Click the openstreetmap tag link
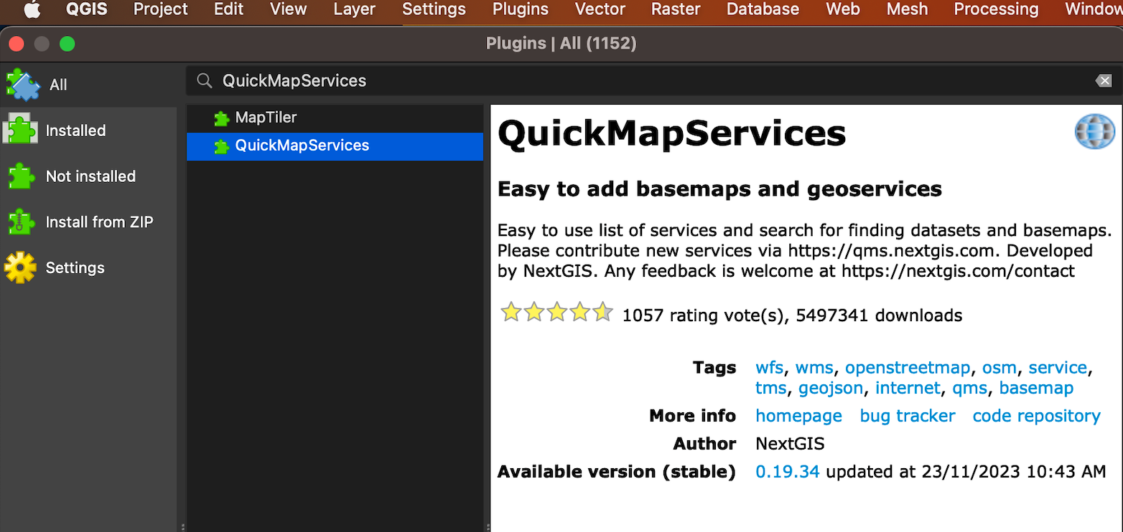This screenshot has width=1123, height=532. (907, 368)
